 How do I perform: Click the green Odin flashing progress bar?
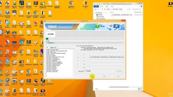point(47,39)
